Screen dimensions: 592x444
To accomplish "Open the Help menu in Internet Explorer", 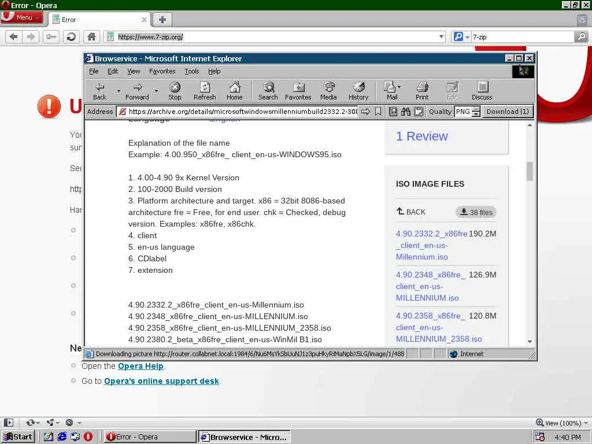I will point(214,71).
